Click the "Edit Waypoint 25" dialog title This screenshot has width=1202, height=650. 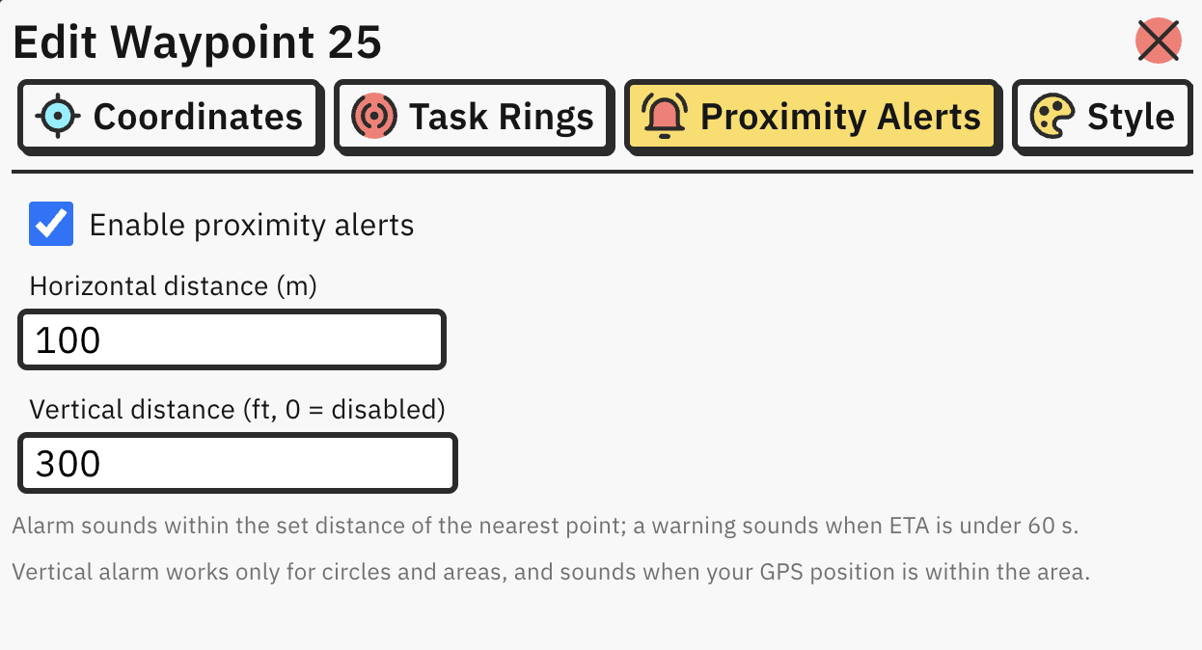click(197, 42)
